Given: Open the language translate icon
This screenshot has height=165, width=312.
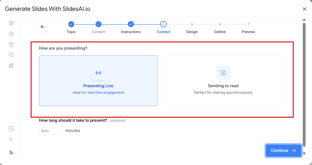Looking at the screenshot, I should 11,153.
